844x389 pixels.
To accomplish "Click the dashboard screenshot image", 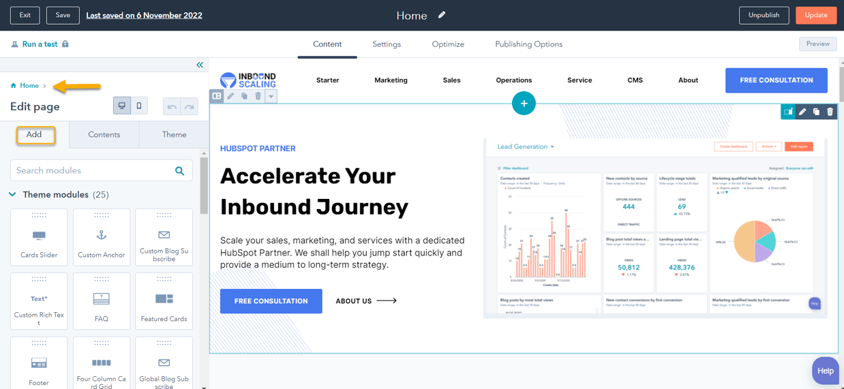I will 655,228.
